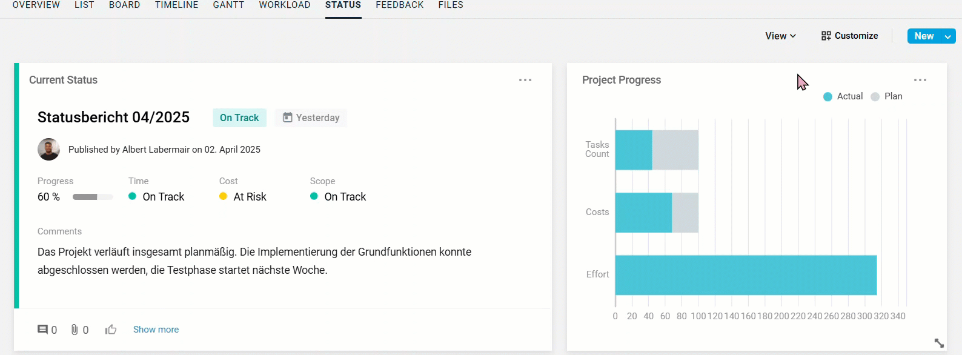The width and height of the screenshot is (962, 355).
Task: Create a New status report
Action: coord(923,36)
